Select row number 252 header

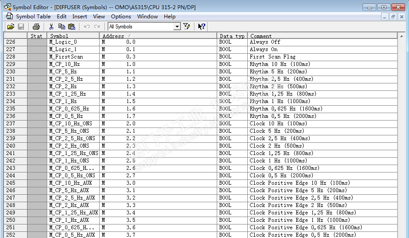15,235
